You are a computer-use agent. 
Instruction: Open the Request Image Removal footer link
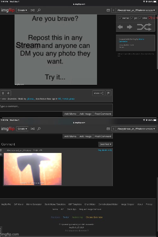90,209
